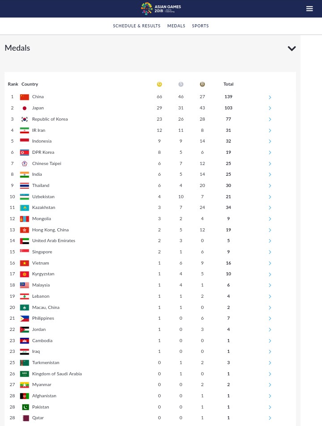Select the Medals navigation tab
The image size is (322, 426).
point(176,26)
